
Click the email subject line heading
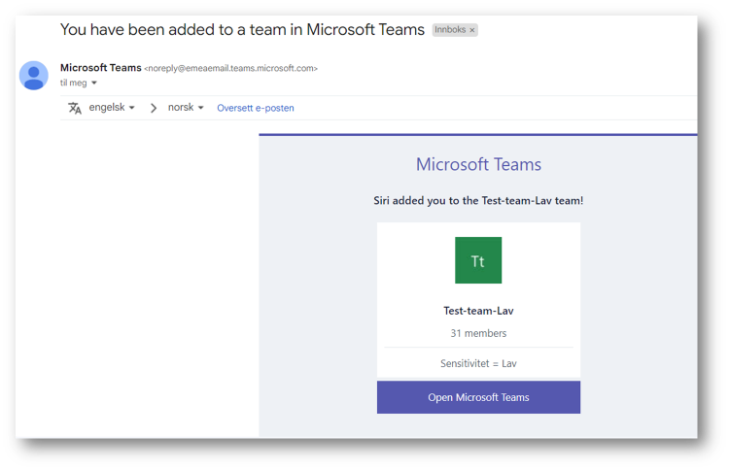point(242,30)
